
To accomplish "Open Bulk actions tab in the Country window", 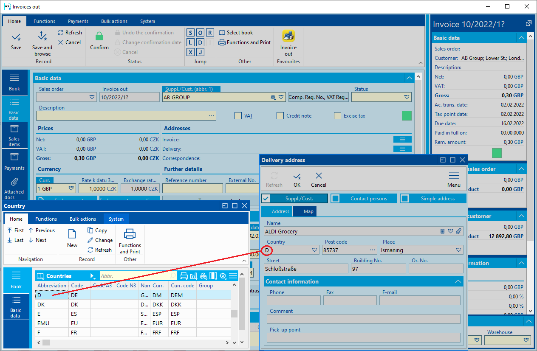I will [83, 219].
